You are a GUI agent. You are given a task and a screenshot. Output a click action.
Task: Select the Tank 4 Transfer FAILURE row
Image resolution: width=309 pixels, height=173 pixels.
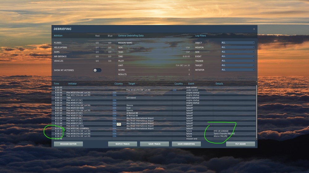154,134
